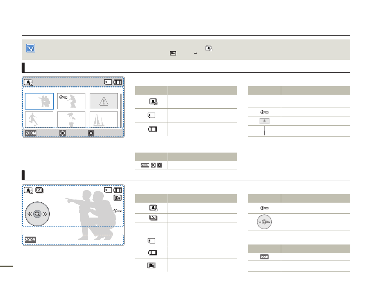Select the protected thumbnail with key mark

(x=71, y=101)
